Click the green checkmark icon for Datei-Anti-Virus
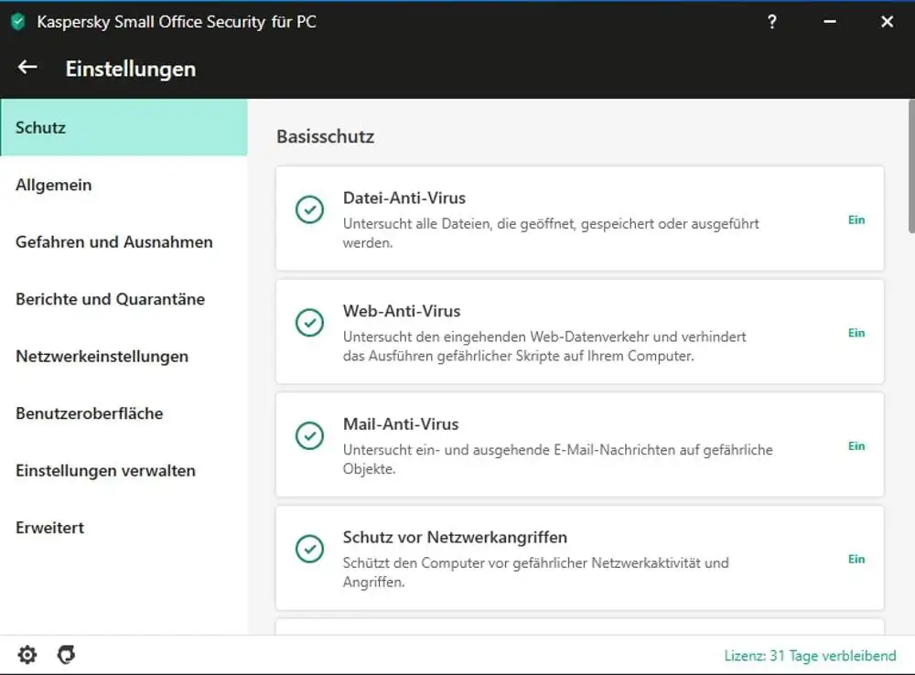 [309, 209]
